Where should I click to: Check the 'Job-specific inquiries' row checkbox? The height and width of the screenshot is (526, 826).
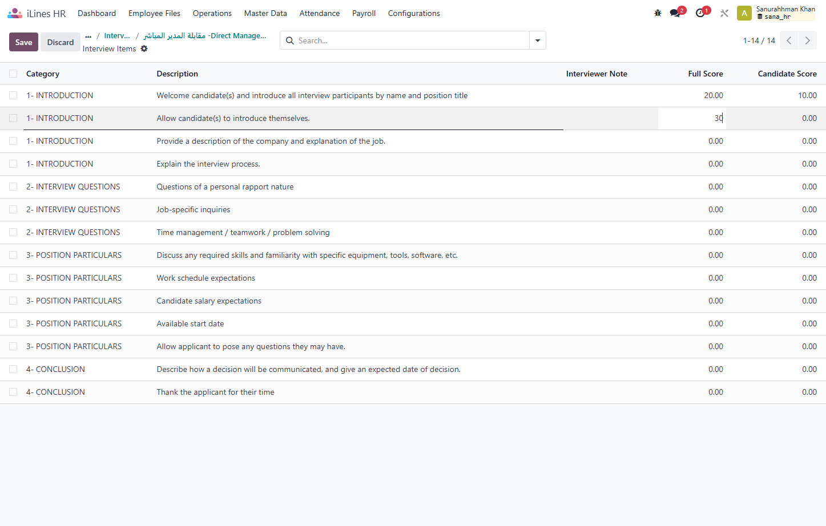pyautogui.click(x=13, y=209)
